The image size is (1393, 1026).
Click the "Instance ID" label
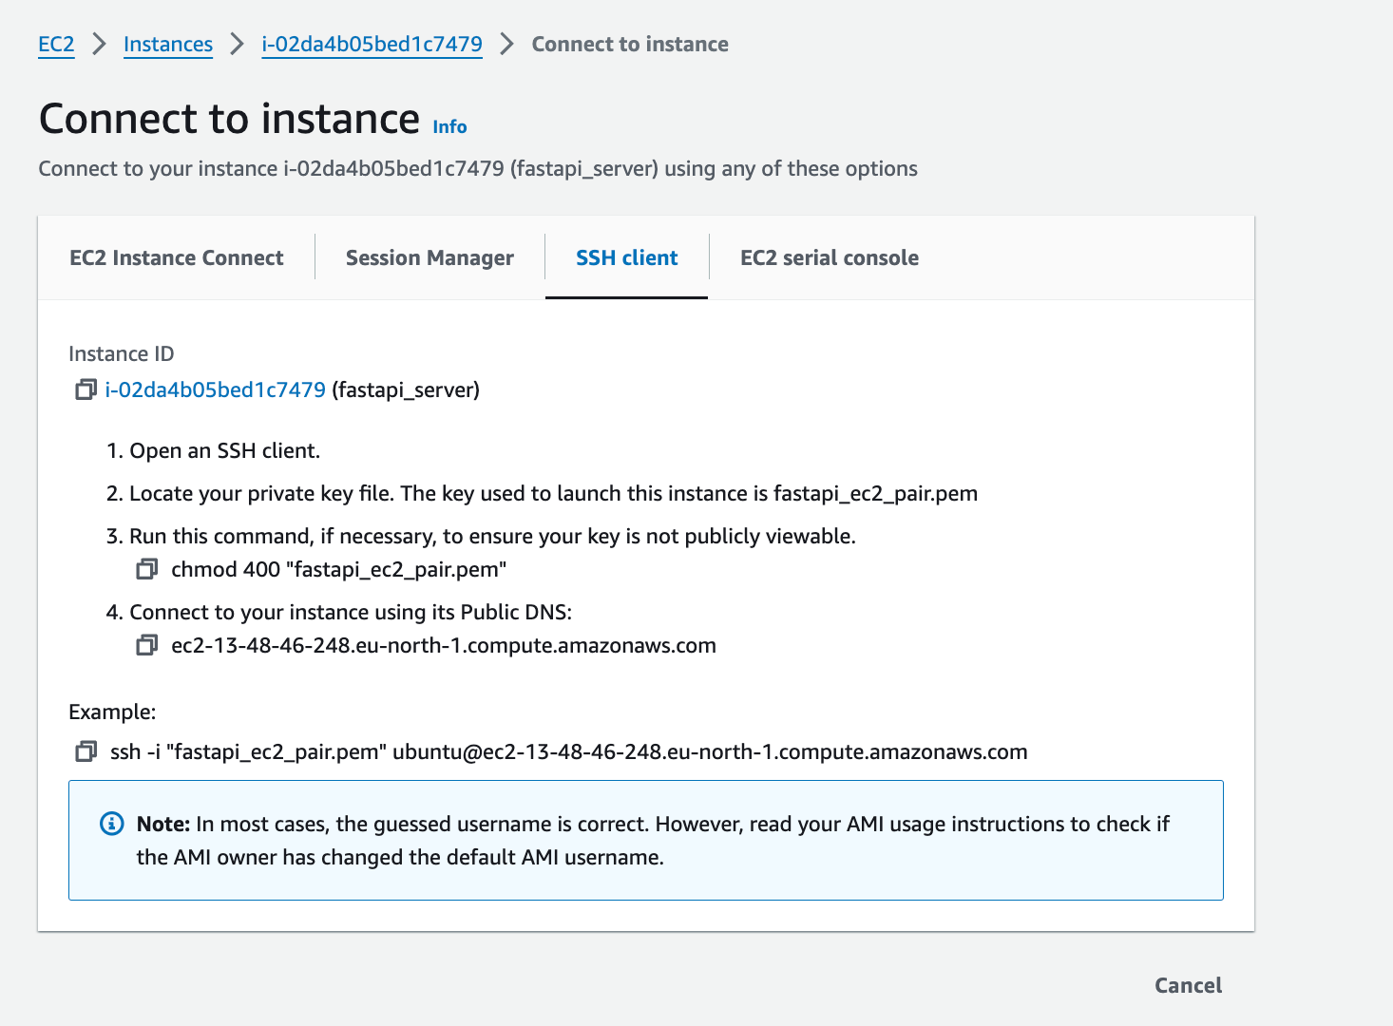tap(122, 353)
